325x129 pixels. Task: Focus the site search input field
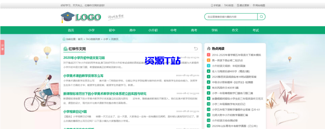[231, 17]
